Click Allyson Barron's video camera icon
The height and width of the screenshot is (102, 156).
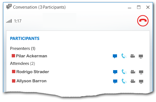[133, 81]
